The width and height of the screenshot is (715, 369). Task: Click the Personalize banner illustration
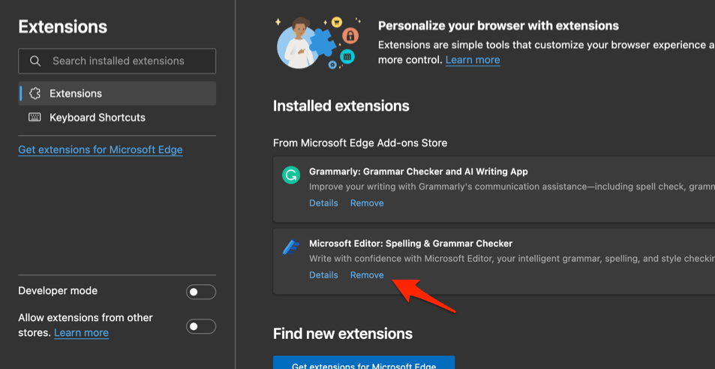319,43
